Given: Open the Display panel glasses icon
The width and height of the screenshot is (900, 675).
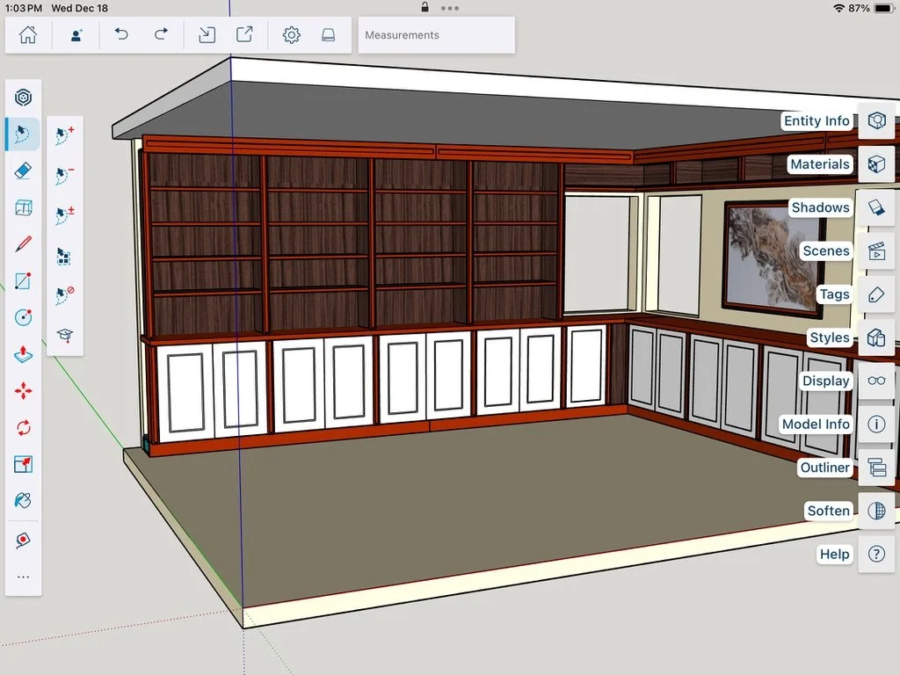Looking at the screenshot, I should click(876, 381).
